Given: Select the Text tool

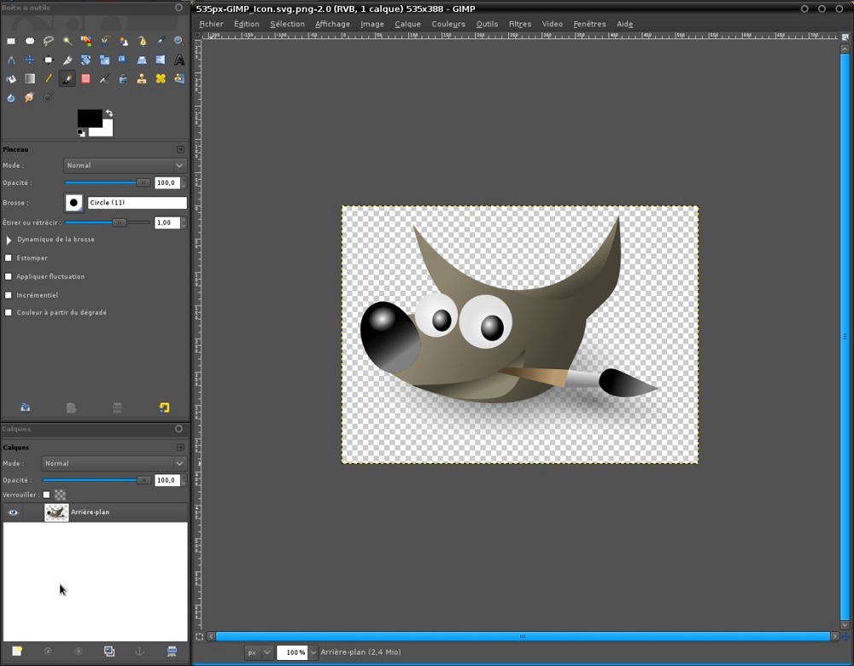Looking at the screenshot, I should pyautogui.click(x=178, y=60).
